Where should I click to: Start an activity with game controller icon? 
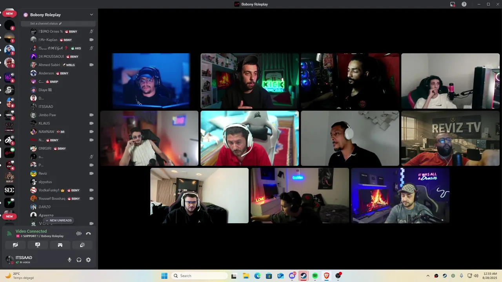tap(60, 245)
